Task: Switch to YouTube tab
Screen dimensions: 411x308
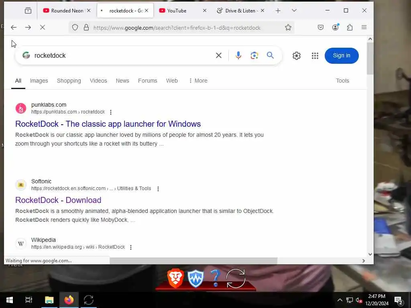Action: pyautogui.click(x=177, y=11)
